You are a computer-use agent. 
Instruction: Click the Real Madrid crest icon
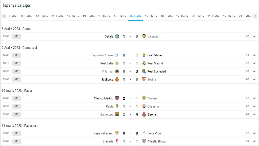(x=144, y=63)
